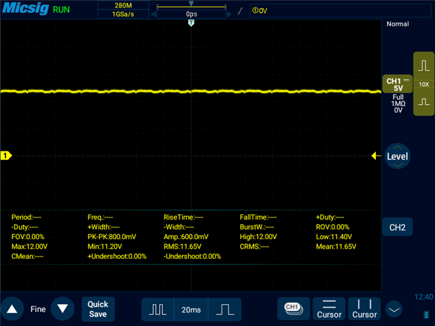
Task: Move trigger position left with arrow
Action: pyautogui.click(x=154, y=14)
